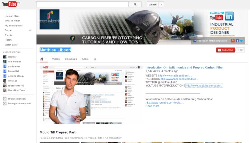Click the channel name Matthieu Libeert

coord(55,50)
